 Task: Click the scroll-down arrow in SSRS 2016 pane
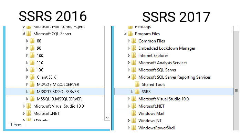[107, 118]
